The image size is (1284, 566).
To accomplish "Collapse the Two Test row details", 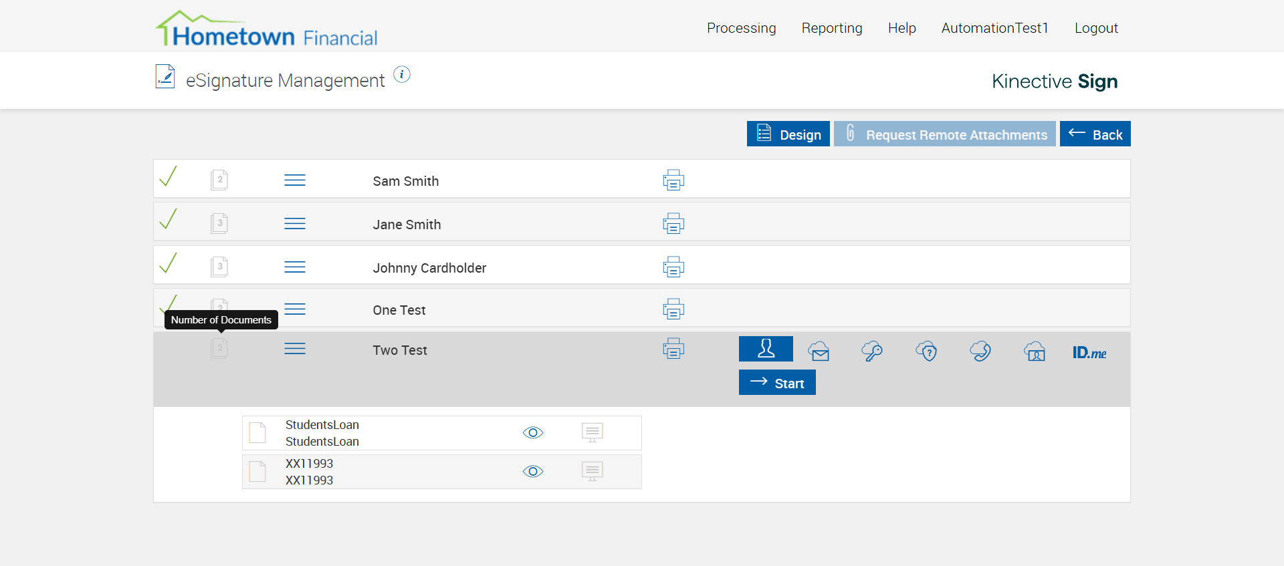I will [x=295, y=349].
